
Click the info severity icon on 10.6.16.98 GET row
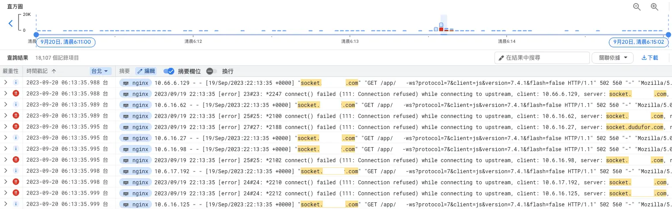pos(16,149)
